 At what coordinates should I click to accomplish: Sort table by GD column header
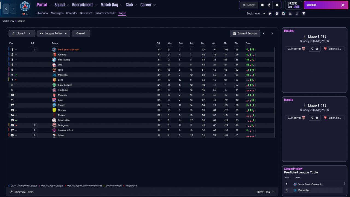pos(225,43)
